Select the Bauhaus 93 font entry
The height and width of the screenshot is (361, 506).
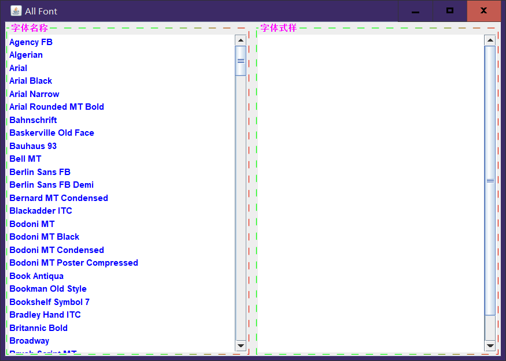pyautogui.click(x=33, y=146)
